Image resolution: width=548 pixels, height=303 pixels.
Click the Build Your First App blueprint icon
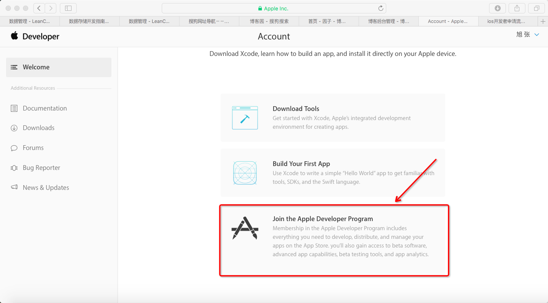(245, 173)
